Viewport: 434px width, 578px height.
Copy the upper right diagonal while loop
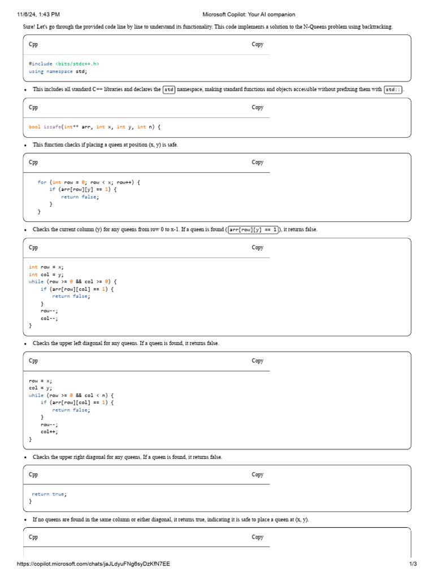pyautogui.click(x=257, y=361)
